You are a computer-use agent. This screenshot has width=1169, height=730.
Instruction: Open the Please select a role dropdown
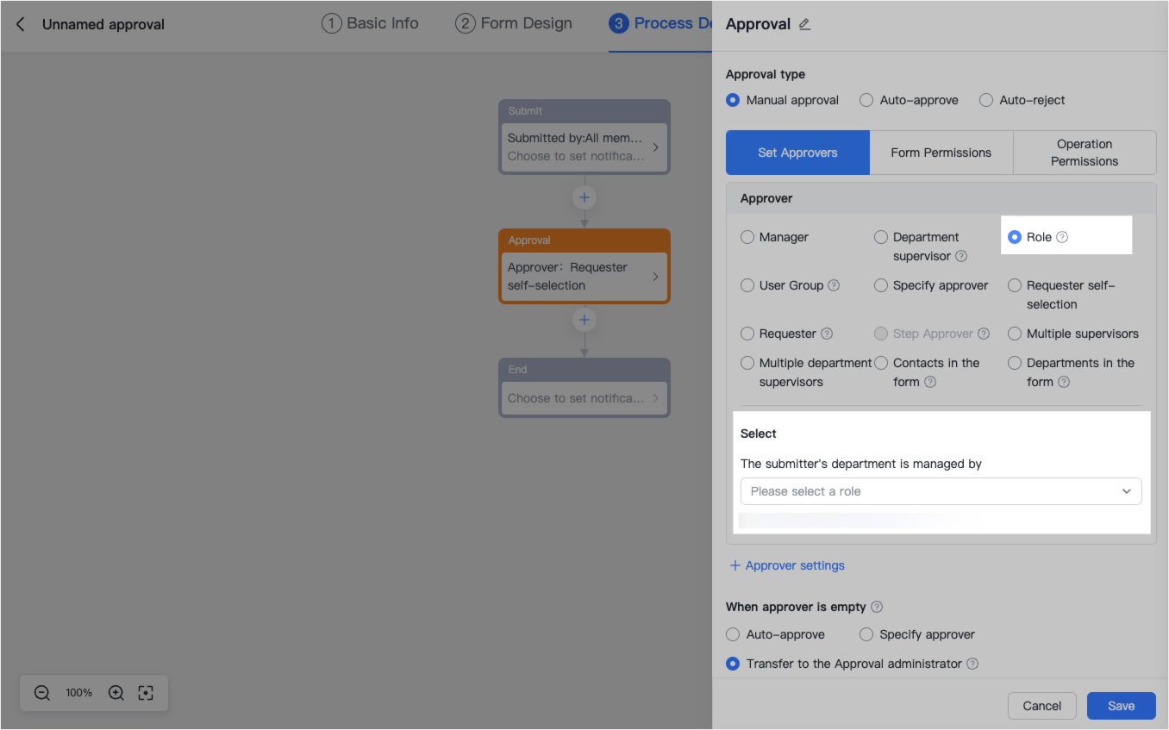941,490
